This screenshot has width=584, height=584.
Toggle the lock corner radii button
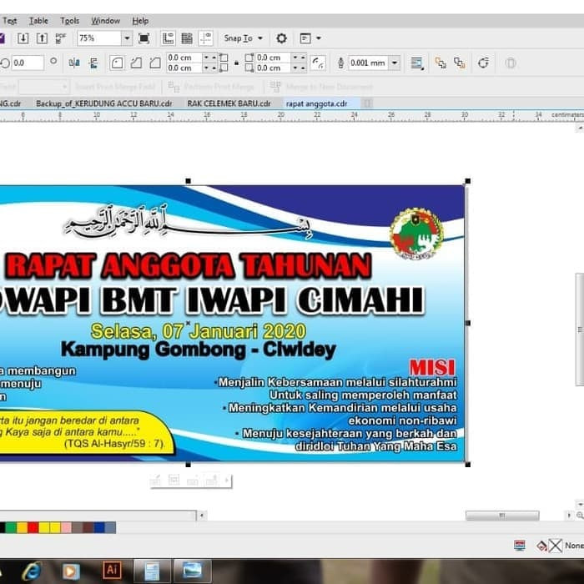(237, 63)
